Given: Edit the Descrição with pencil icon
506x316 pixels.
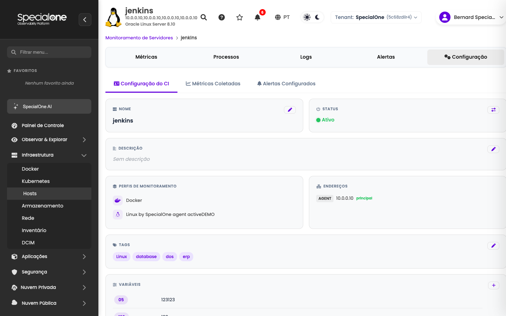Looking at the screenshot, I should point(493,149).
